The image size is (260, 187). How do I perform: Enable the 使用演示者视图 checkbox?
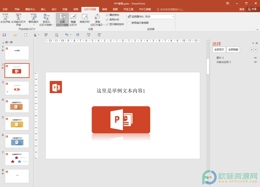click(129, 23)
